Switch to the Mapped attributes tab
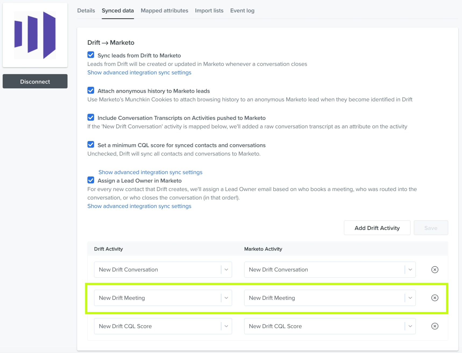This screenshot has width=462, height=353. click(x=164, y=11)
